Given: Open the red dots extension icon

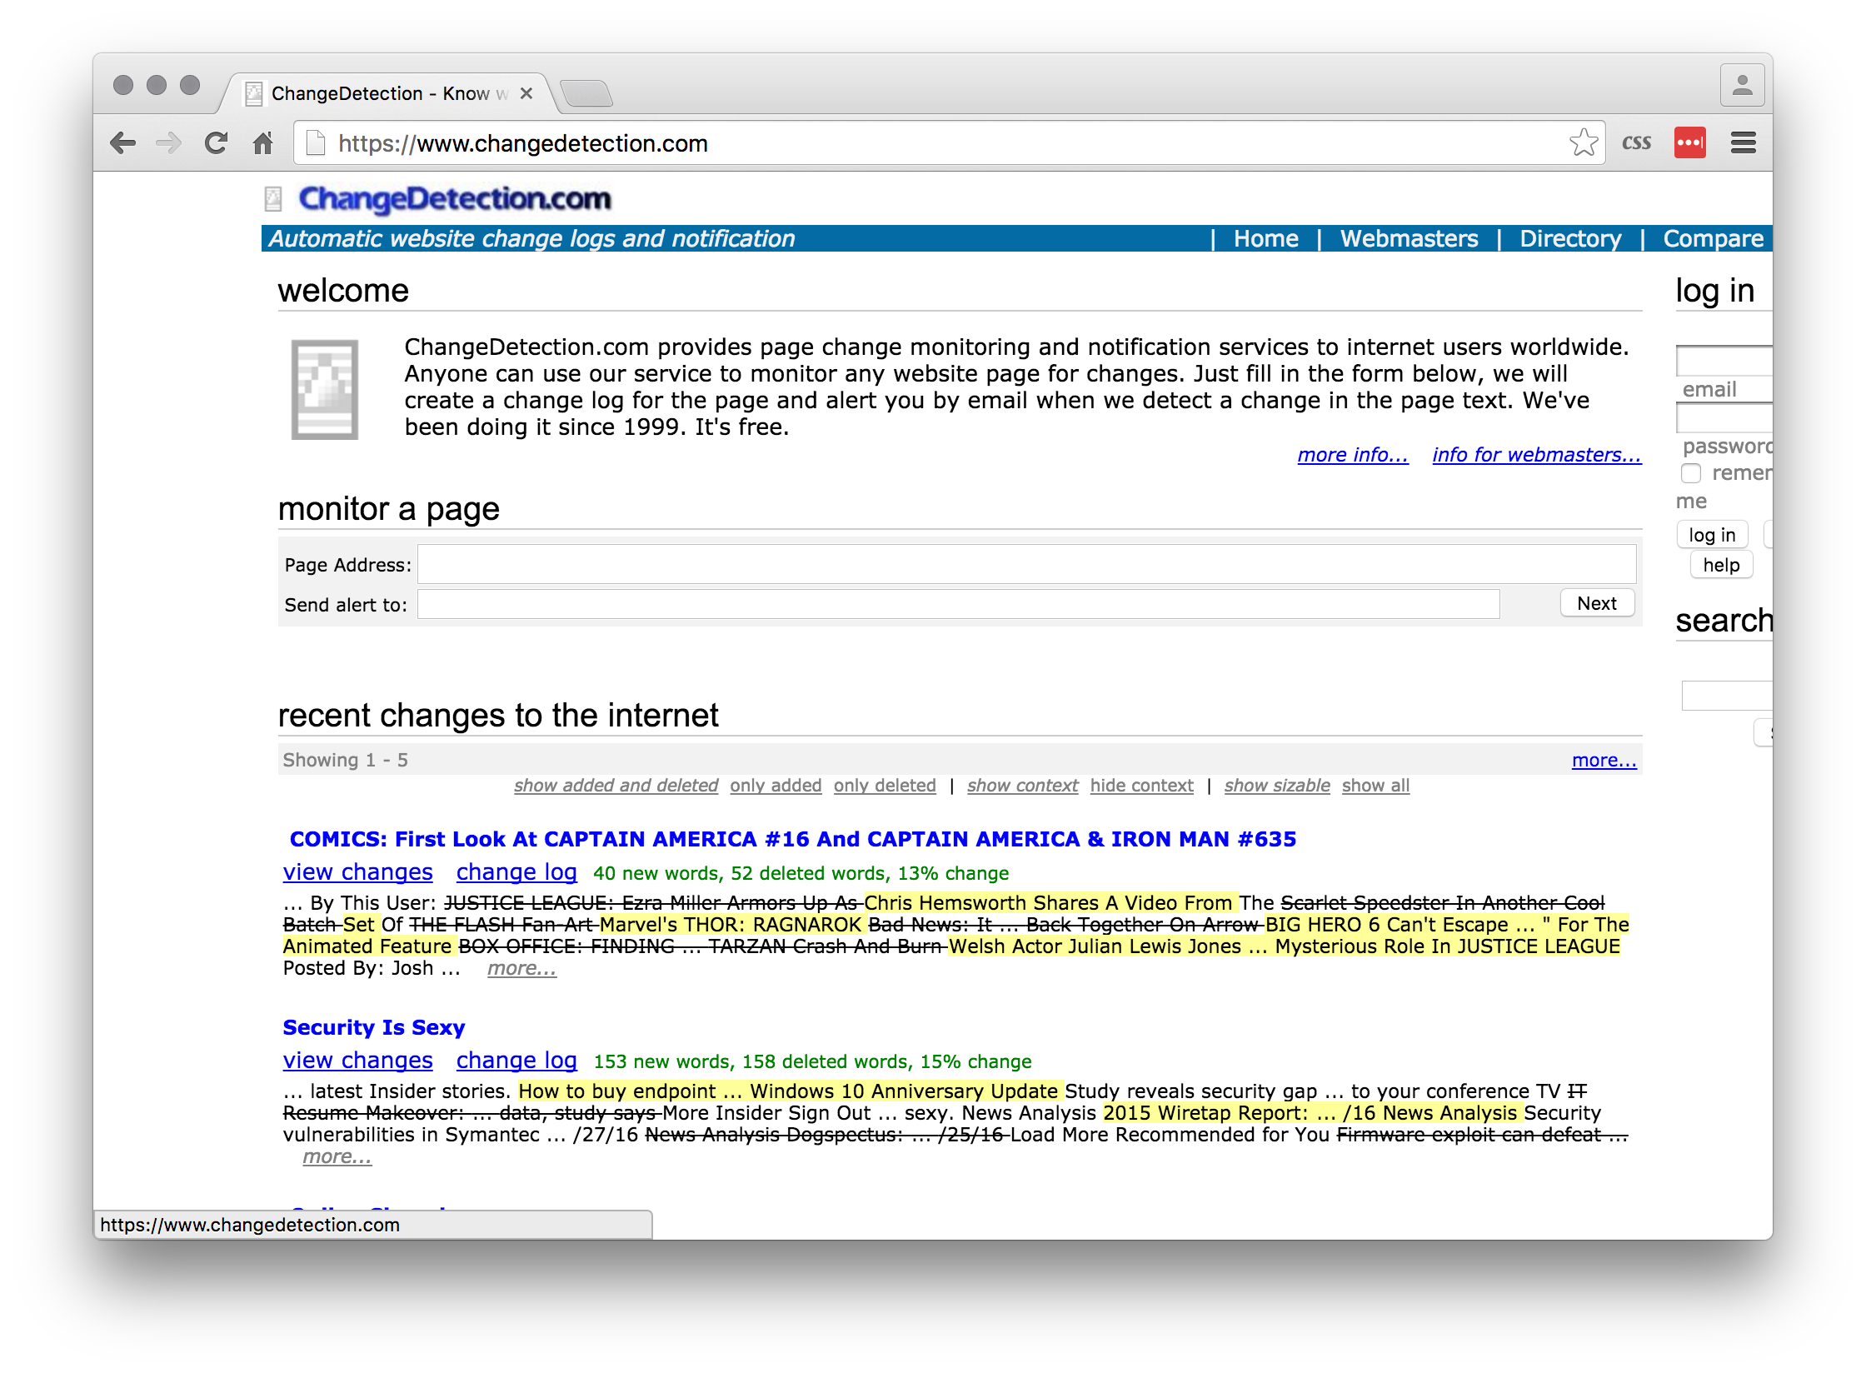Looking at the screenshot, I should (x=1689, y=143).
